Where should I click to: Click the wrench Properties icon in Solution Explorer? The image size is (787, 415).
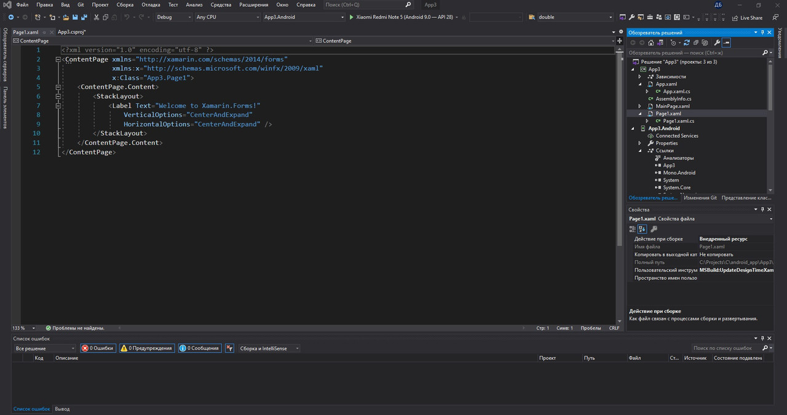click(x=717, y=42)
